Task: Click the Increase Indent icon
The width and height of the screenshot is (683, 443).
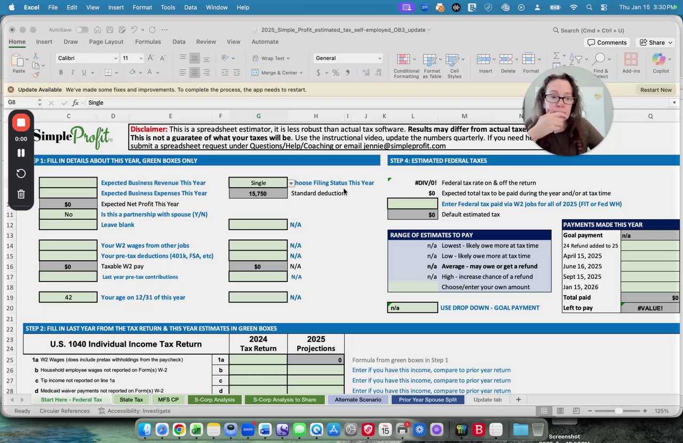Action: point(236,73)
